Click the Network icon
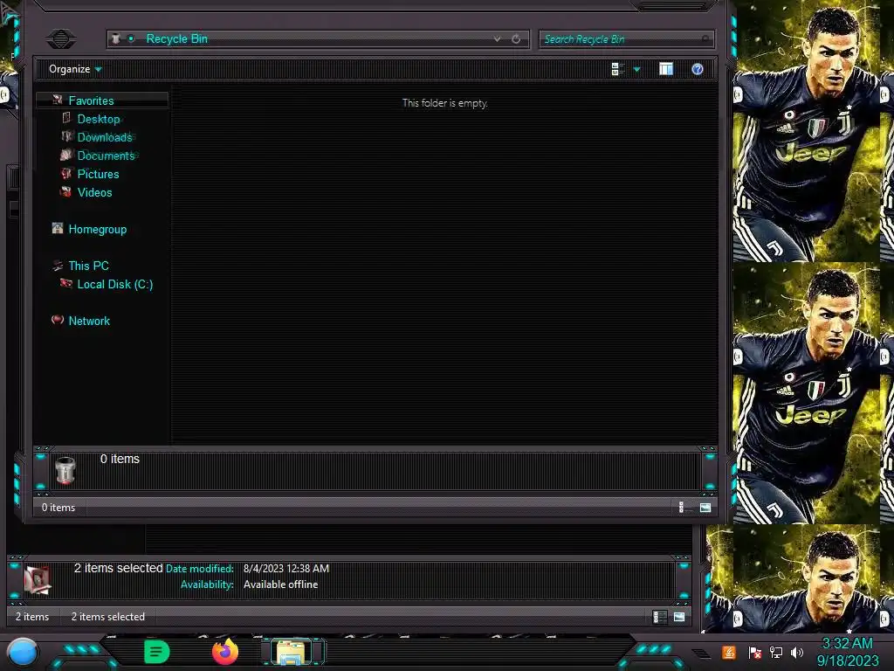Screen dimensions: 894x671 58,320
